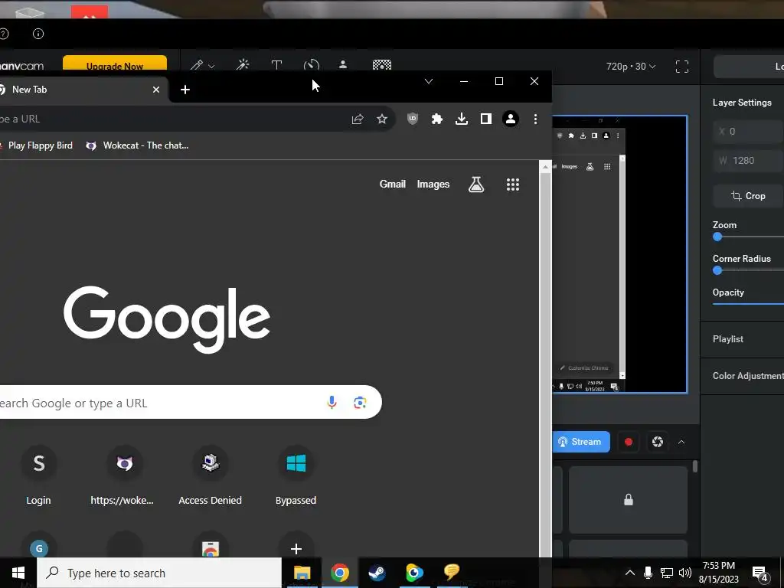Start voice search with the microphone
The image size is (784, 588).
[x=332, y=402]
